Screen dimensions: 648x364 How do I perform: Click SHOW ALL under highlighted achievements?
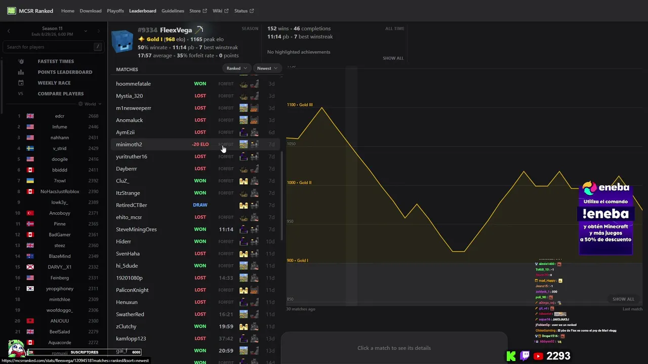click(393, 58)
